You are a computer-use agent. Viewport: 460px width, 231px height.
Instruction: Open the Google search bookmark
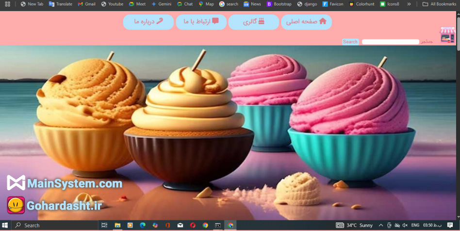(x=229, y=4)
